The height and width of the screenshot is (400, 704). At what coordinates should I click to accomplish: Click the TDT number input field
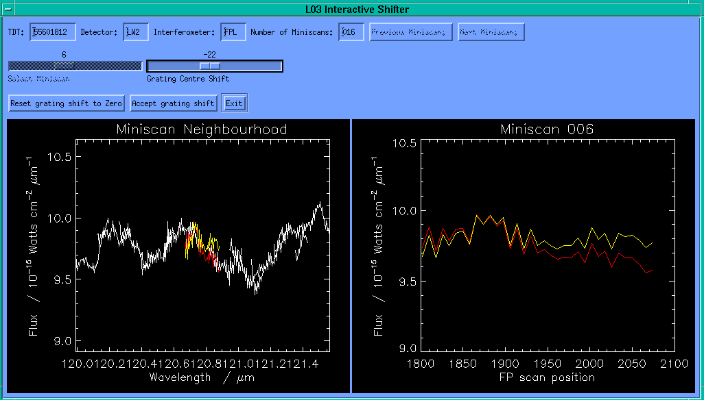[53, 32]
